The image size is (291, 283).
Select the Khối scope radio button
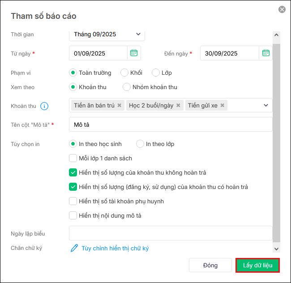(x=124, y=73)
